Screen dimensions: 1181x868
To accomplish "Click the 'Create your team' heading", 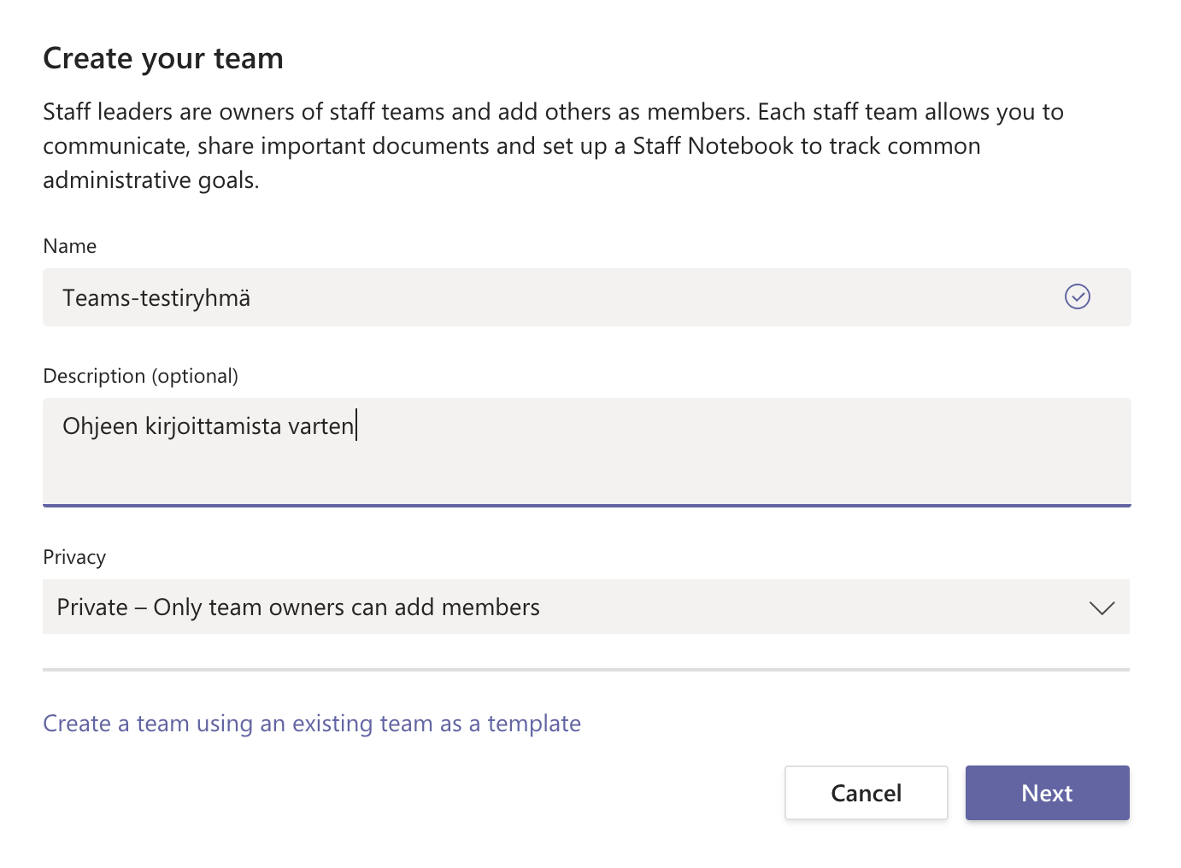I will click(163, 58).
